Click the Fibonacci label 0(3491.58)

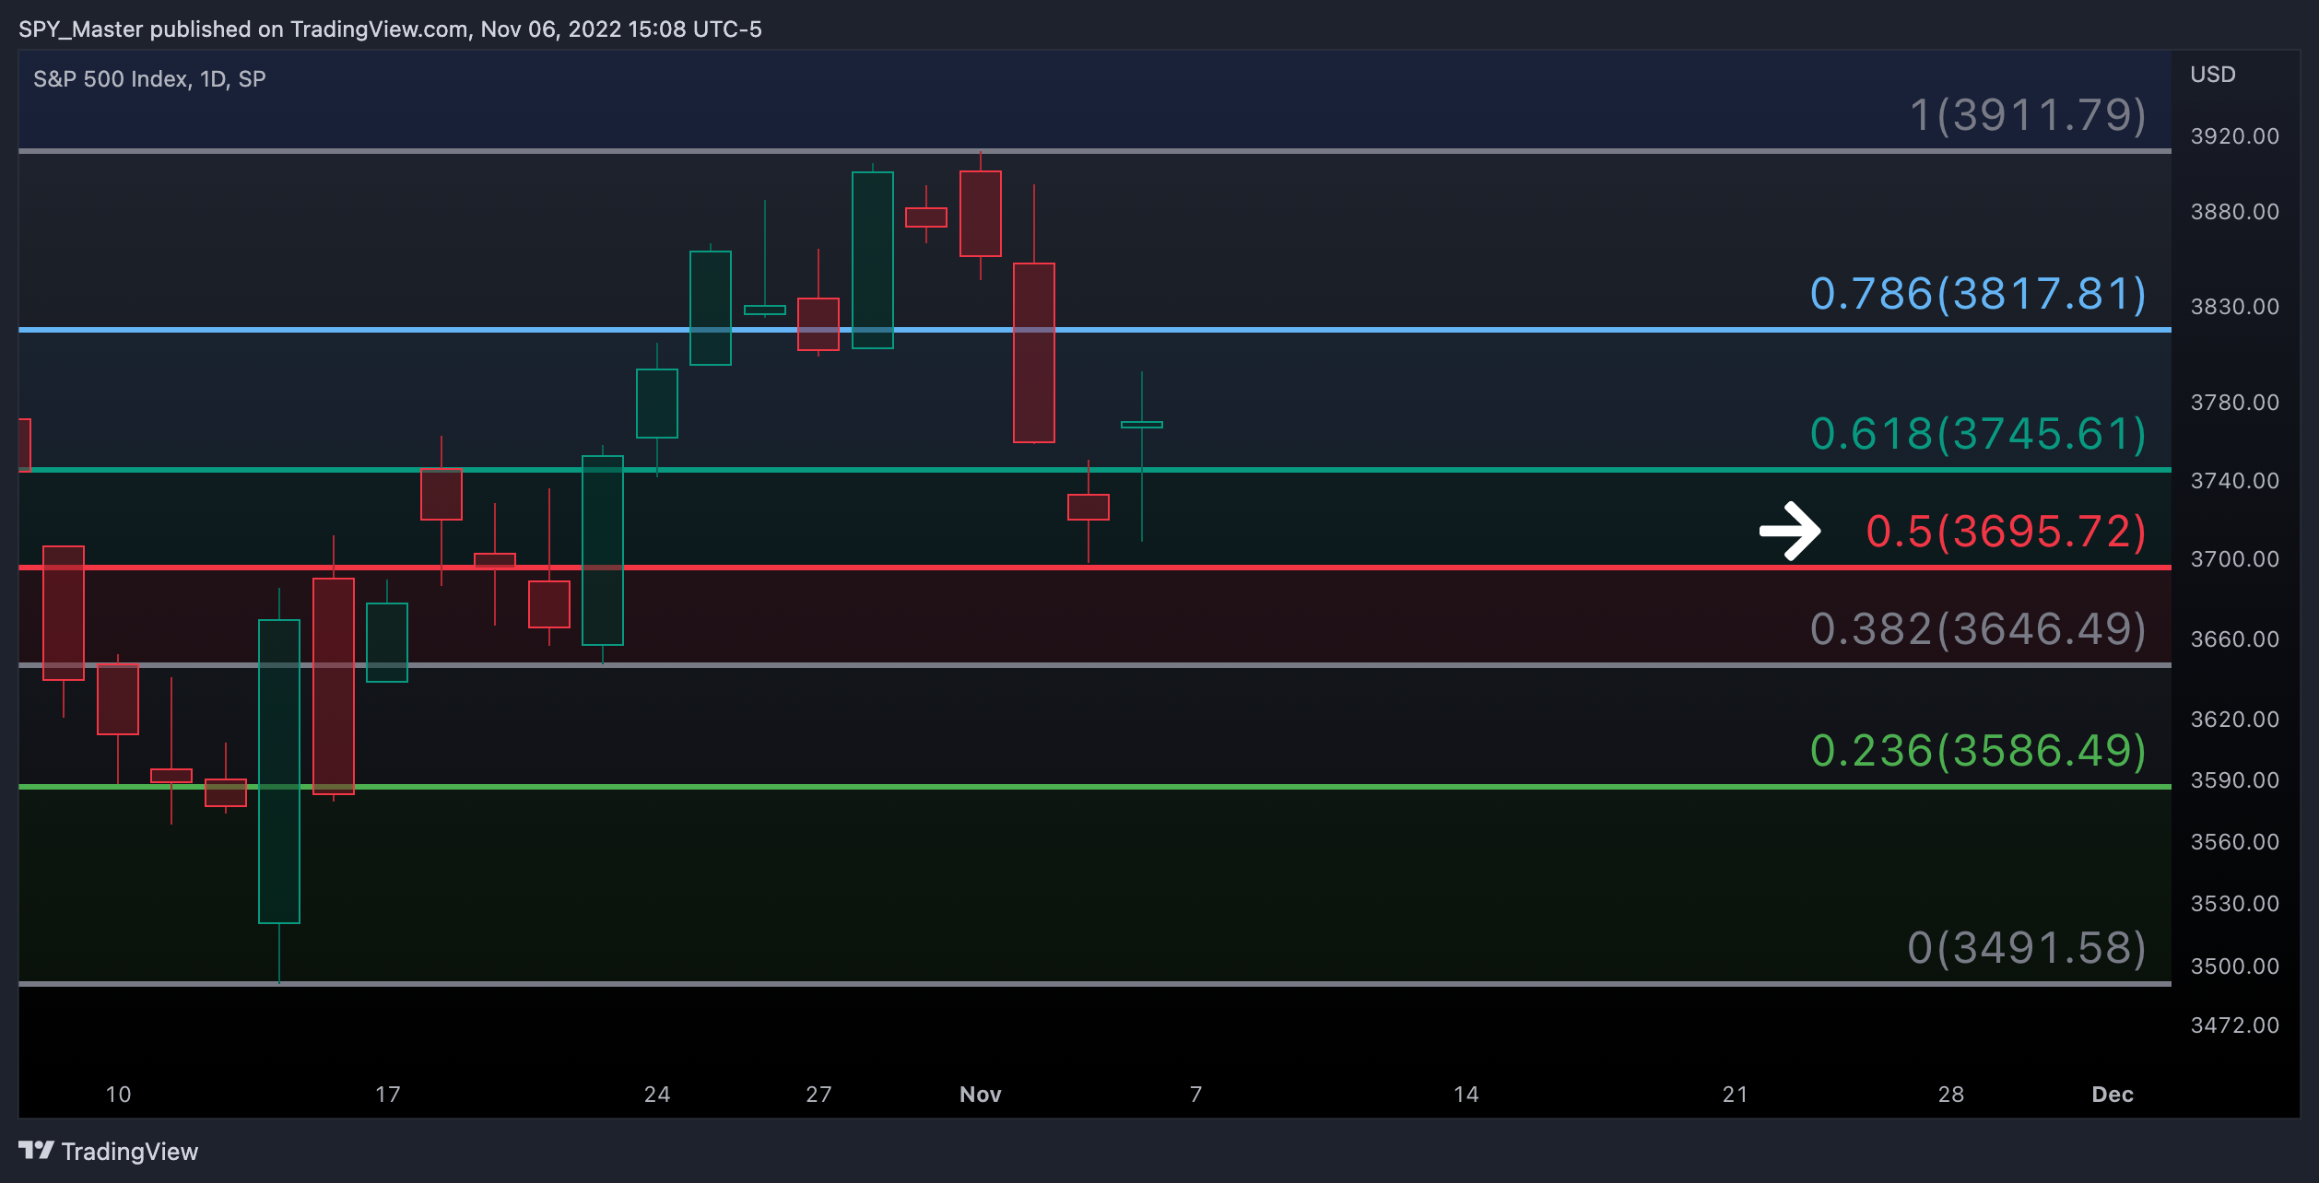pyautogui.click(x=2027, y=948)
